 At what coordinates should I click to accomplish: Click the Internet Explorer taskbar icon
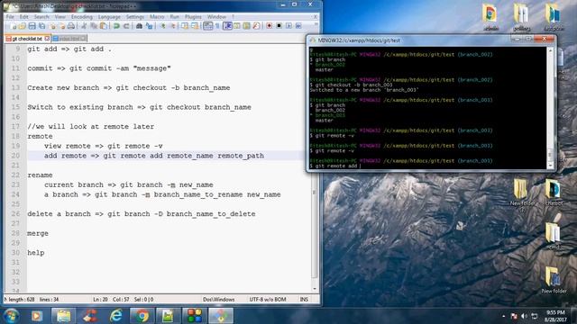click(x=116, y=316)
